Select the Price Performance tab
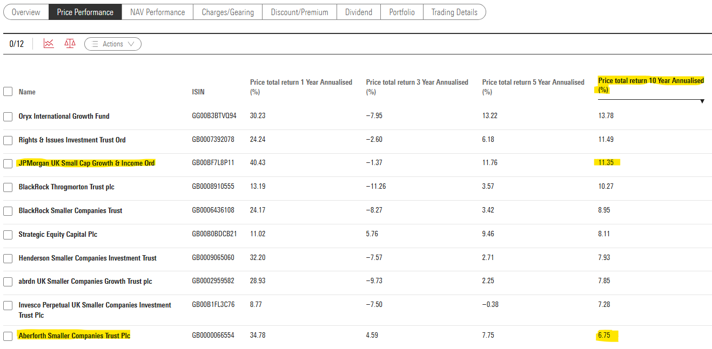 (85, 12)
